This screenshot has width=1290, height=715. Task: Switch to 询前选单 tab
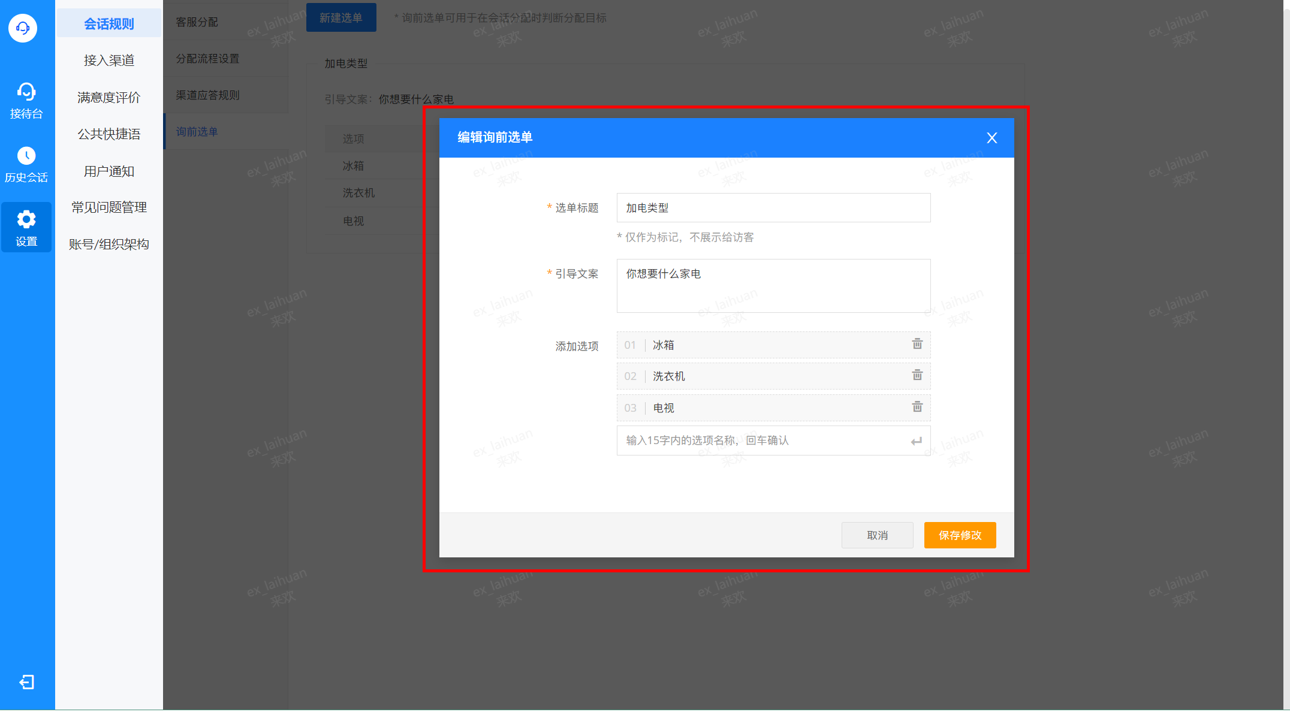[x=226, y=132]
